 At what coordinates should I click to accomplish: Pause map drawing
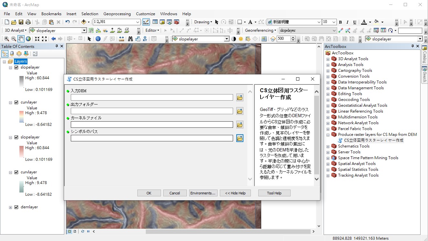(88, 231)
